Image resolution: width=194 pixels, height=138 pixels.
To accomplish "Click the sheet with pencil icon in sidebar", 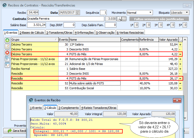I will (7, 65).
